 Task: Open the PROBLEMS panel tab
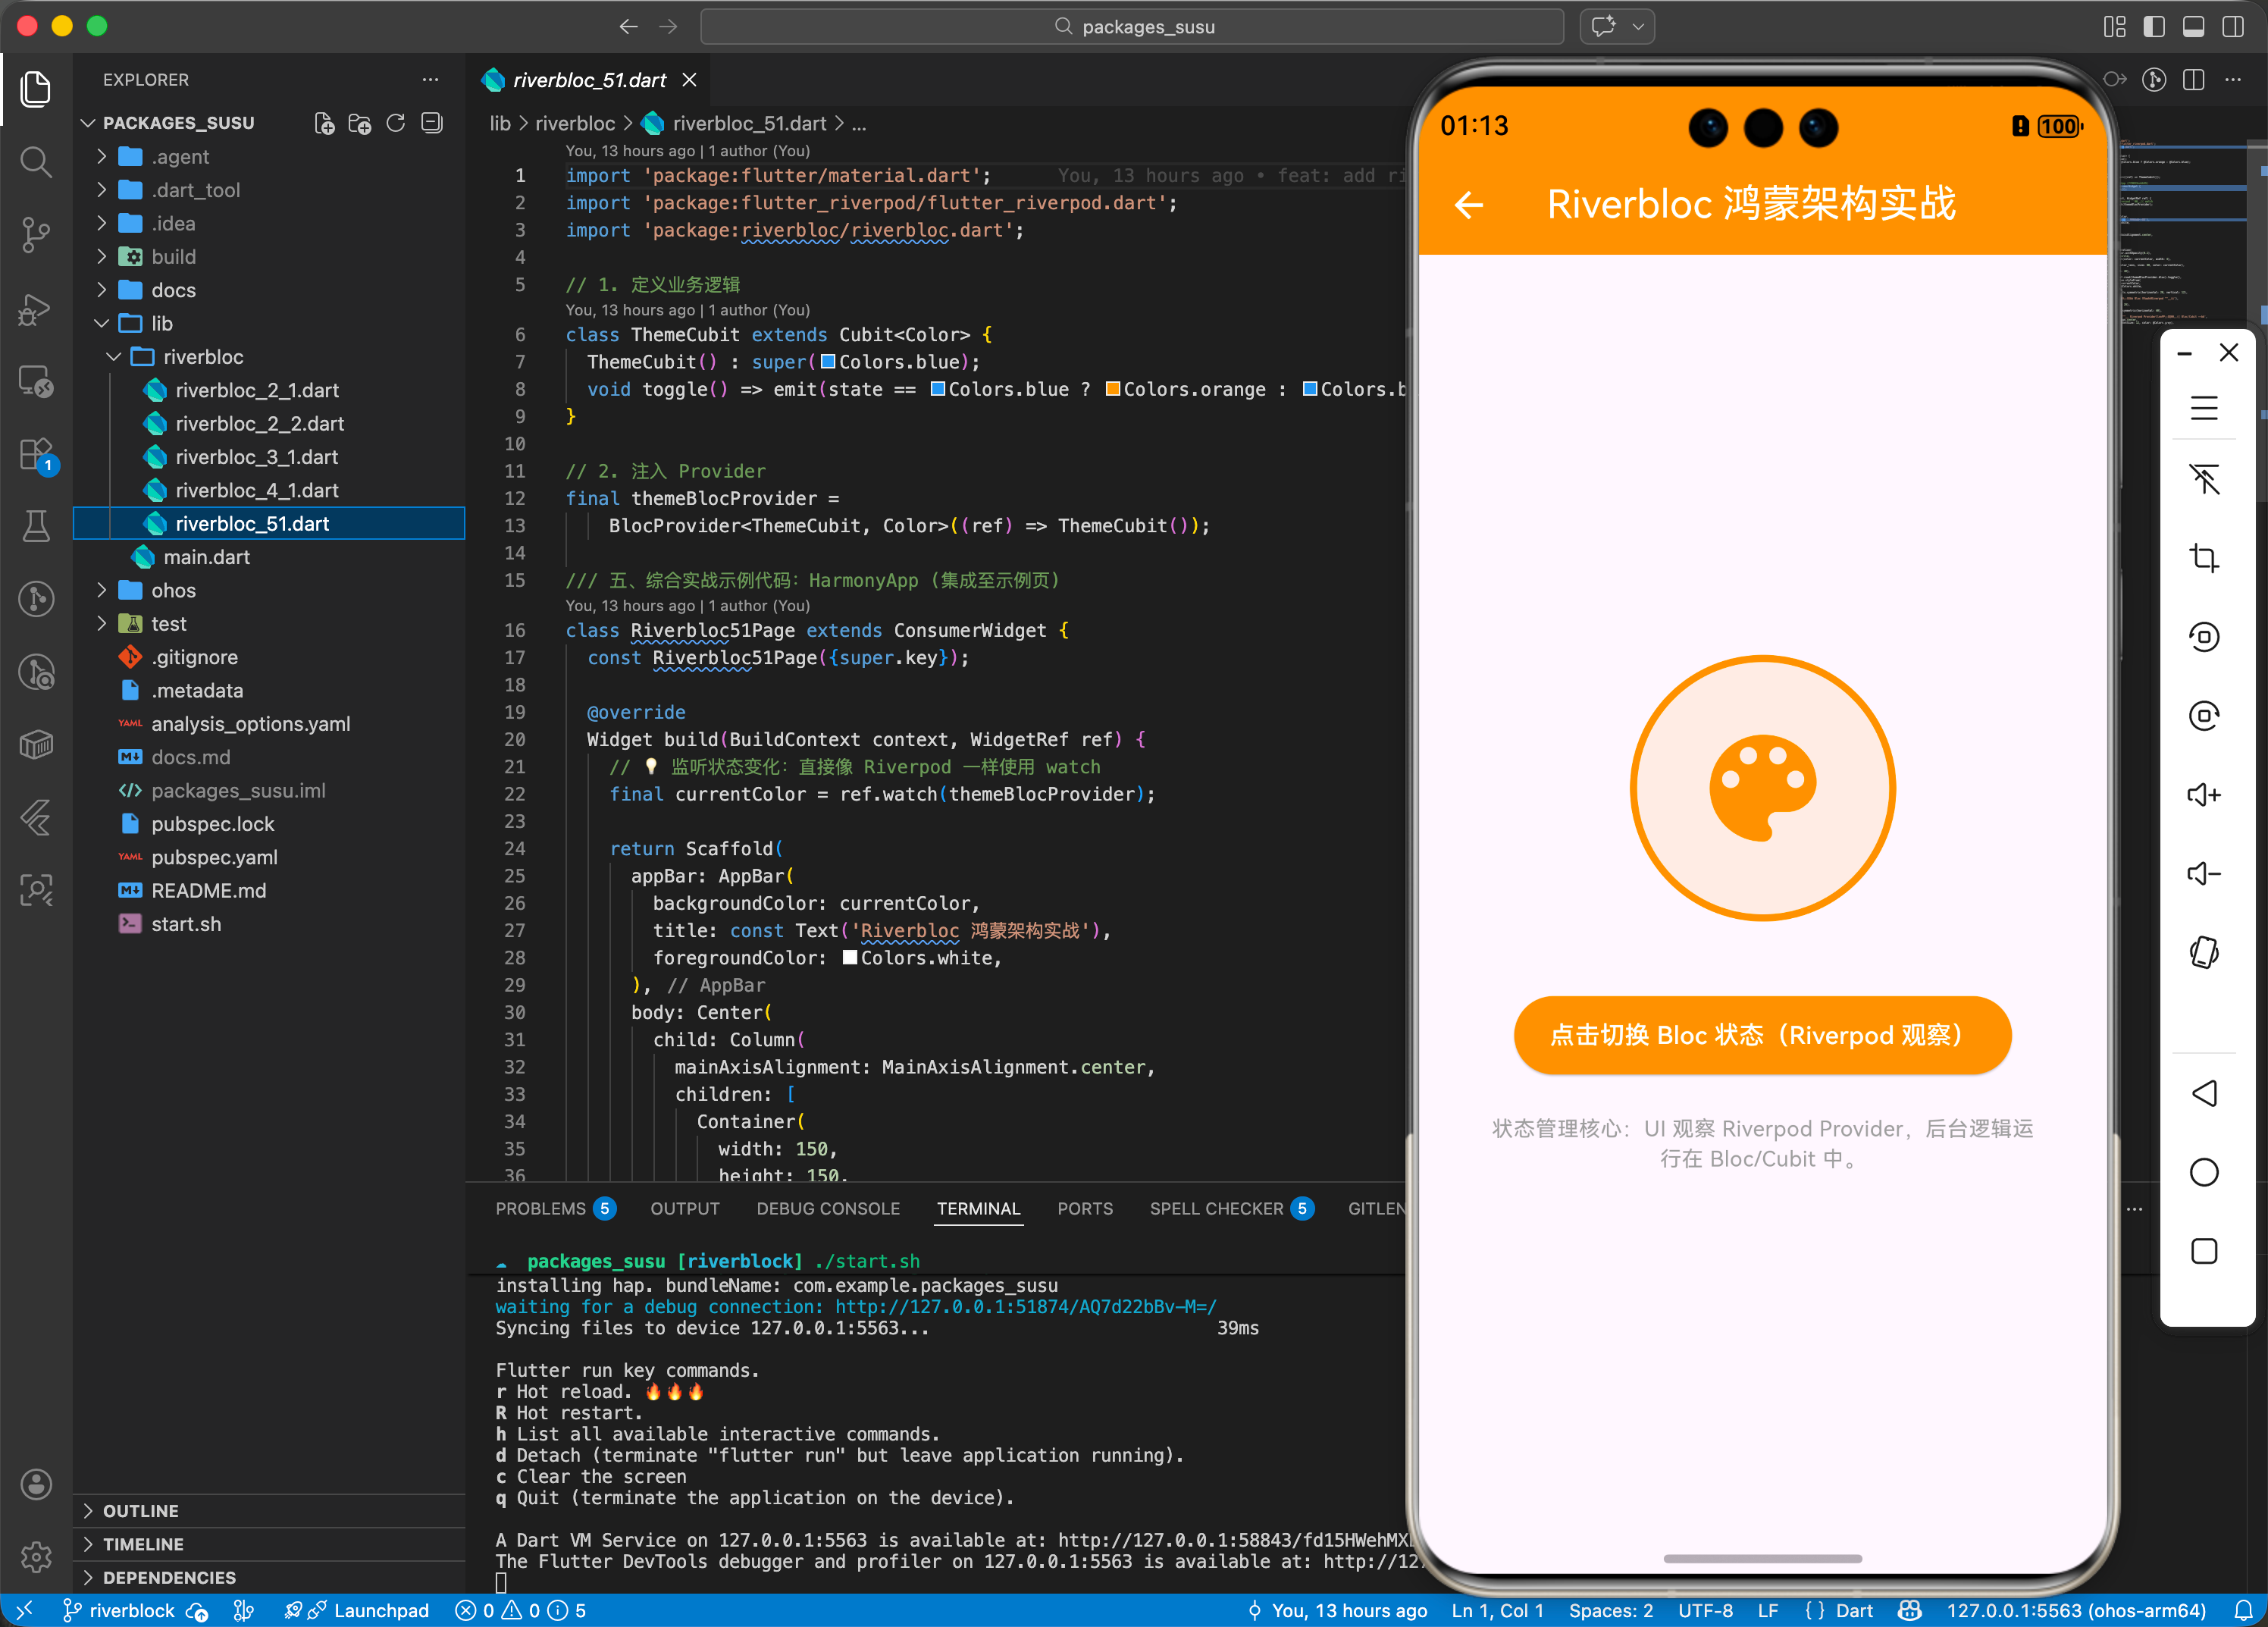[540, 1208]
